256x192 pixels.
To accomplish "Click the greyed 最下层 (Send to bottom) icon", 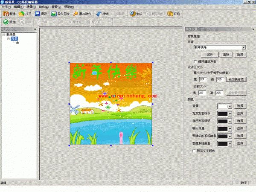I will (88, 22).
